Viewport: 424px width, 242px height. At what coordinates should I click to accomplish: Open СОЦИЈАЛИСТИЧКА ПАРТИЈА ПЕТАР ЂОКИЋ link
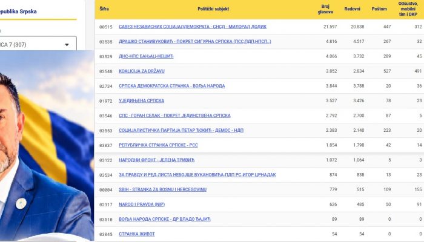[181, 131]
